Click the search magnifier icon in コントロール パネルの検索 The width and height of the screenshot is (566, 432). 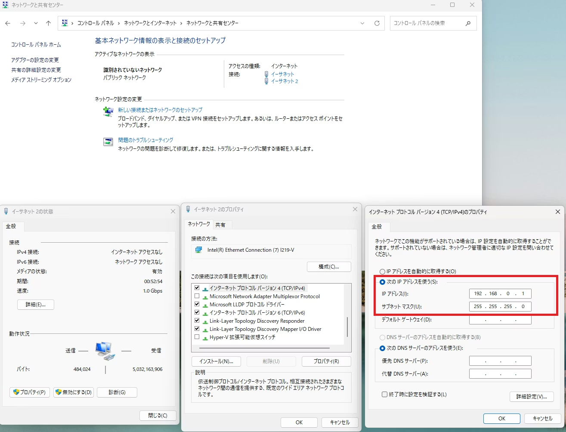pyautogui.click(x=468, y=23)
